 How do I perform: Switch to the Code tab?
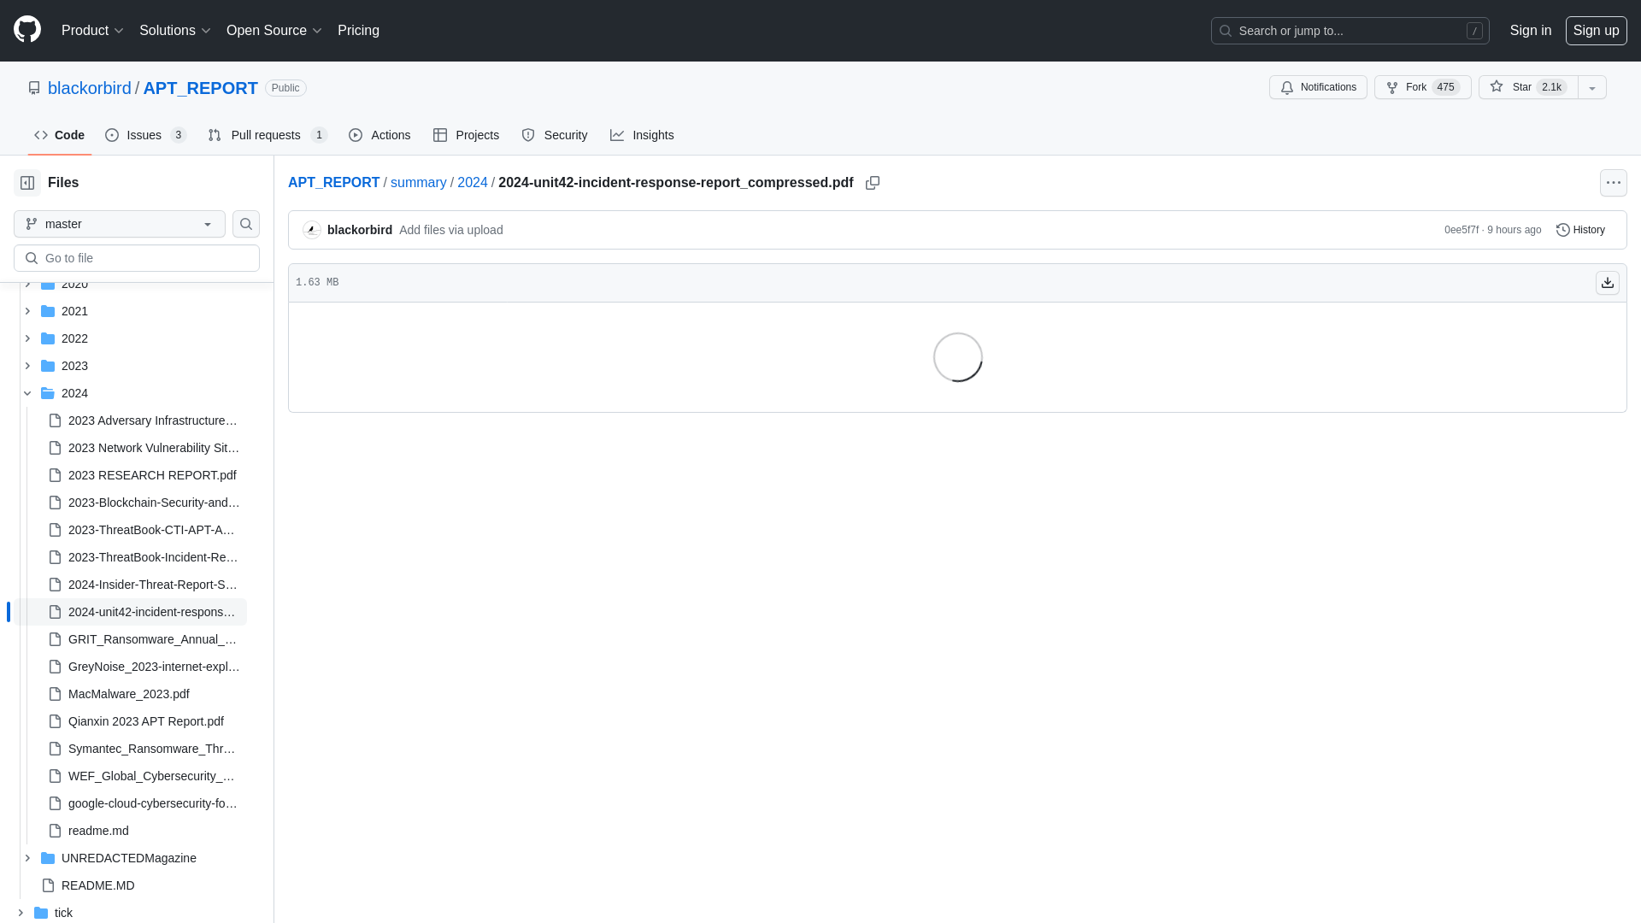click(x=60, y=135)
